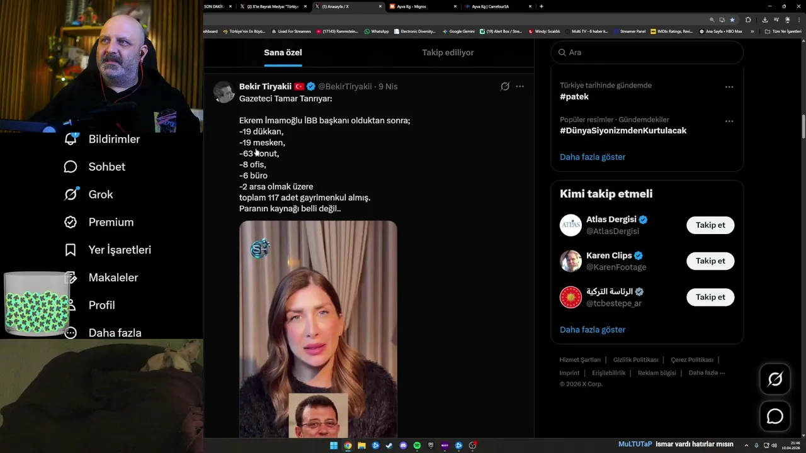Switch to Takip ediliyor tab
This screenshot has height=453, width=806.
(448, 53)
